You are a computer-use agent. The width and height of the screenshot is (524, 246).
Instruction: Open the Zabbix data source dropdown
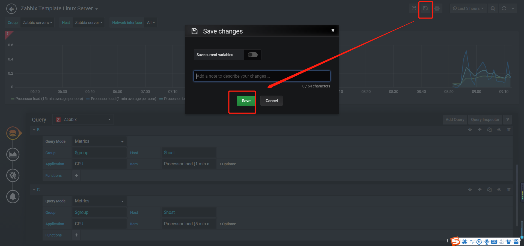click(x=83, y=120)
